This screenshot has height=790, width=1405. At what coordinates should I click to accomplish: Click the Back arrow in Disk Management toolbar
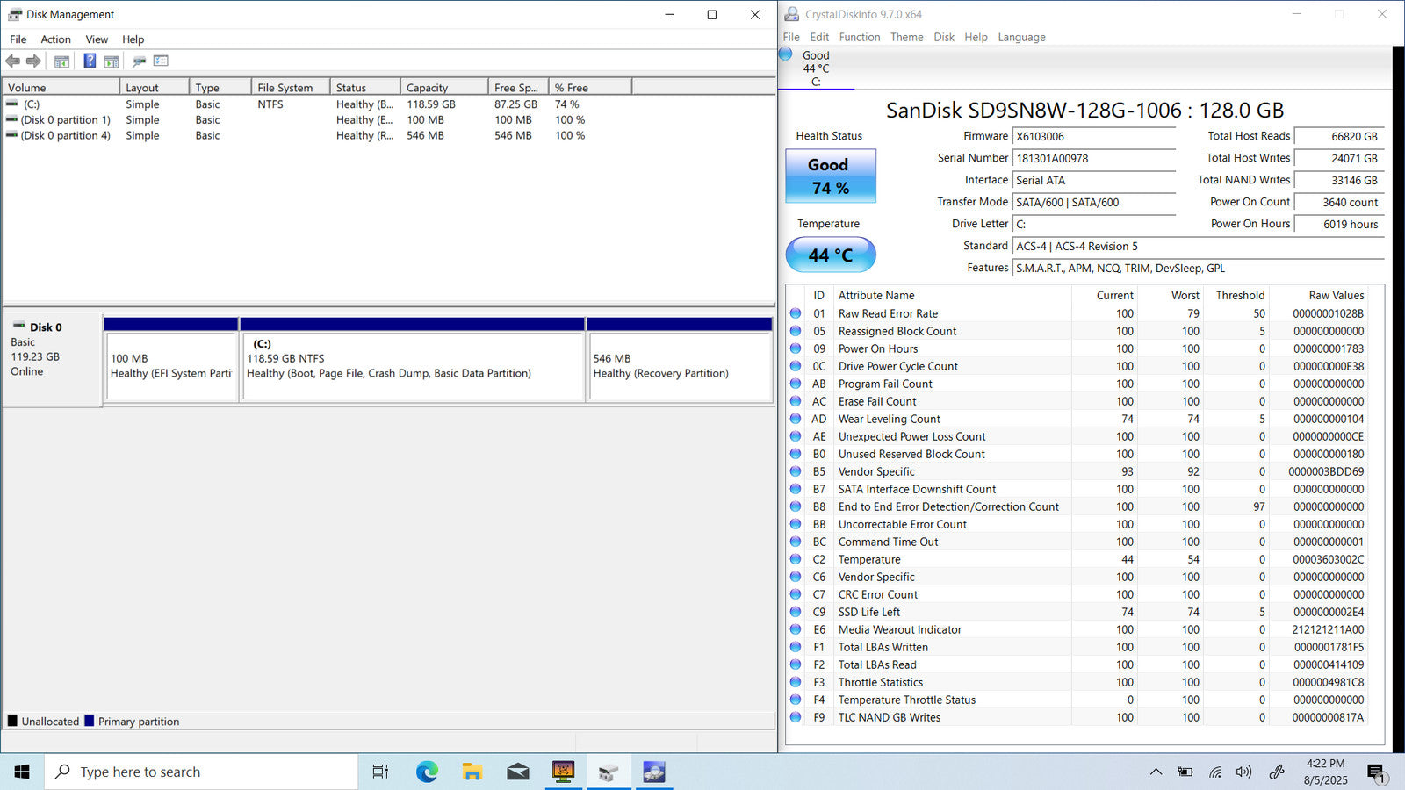12,61
